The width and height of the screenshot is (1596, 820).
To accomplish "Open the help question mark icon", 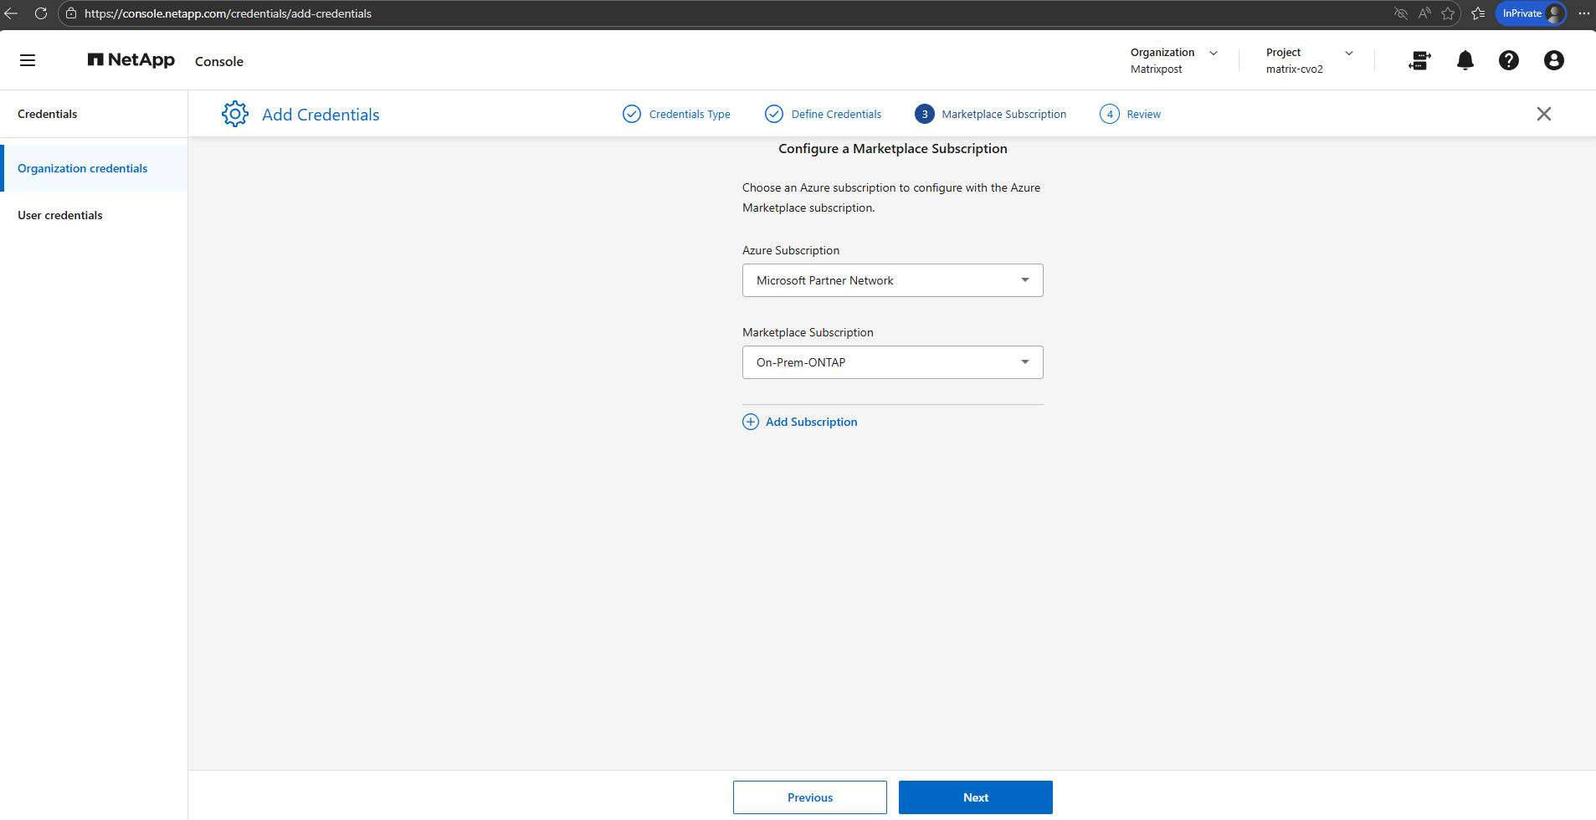I will tap(1508, 60).
